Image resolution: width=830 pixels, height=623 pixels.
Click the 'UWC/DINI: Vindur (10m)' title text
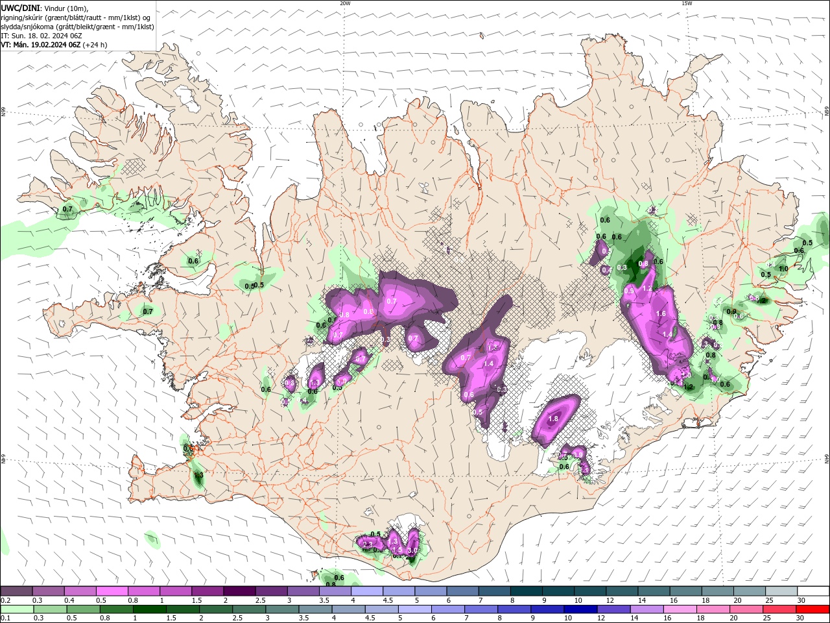click(44, 8)
